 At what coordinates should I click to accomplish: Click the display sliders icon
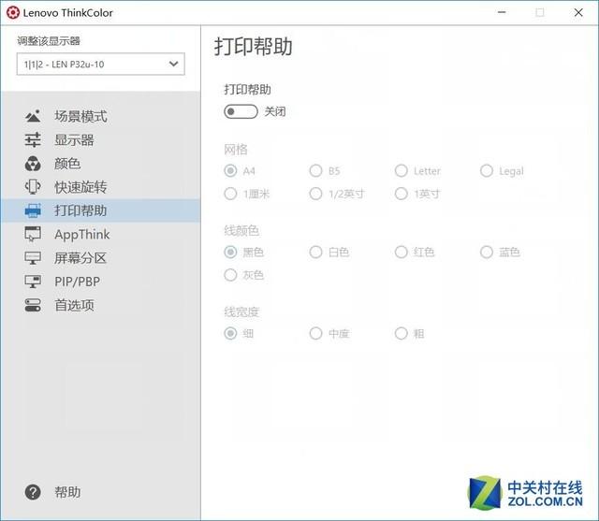coord(33,139)
